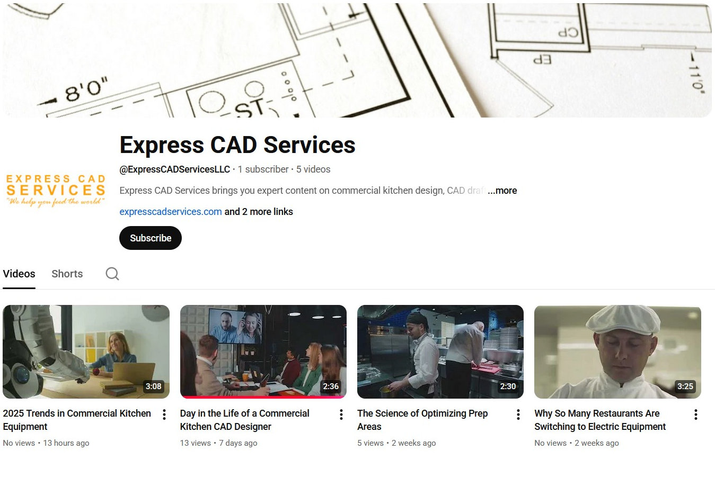
Task: Click the @ExpressCADServicesLLC handle
Action: coord(175,169)
